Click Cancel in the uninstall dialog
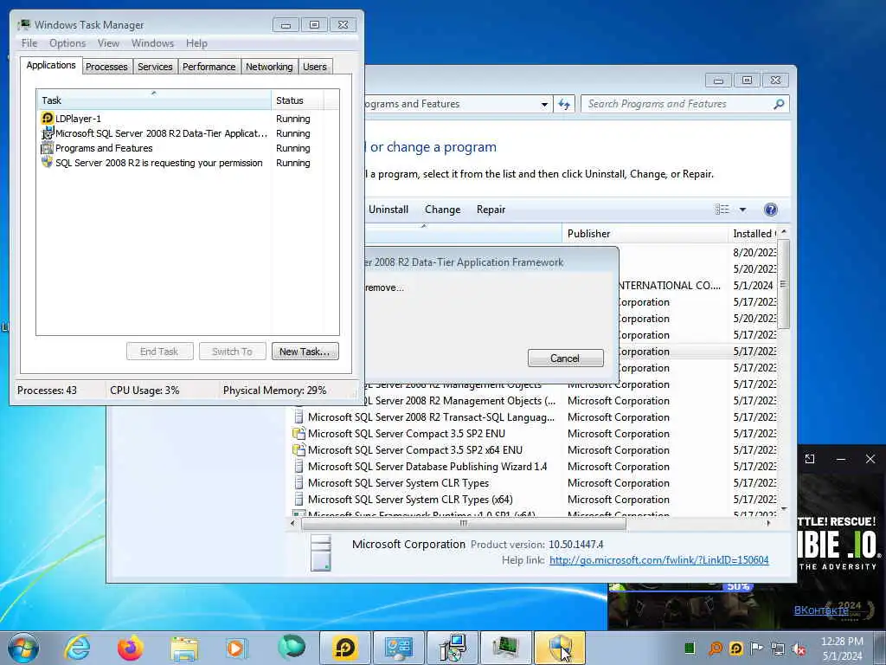 click(565, 358)
